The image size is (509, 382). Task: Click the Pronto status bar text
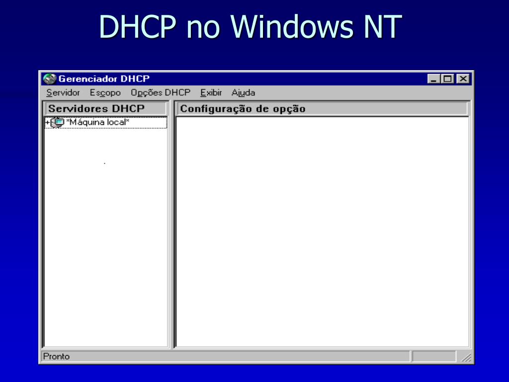click(x=57, y=356)
